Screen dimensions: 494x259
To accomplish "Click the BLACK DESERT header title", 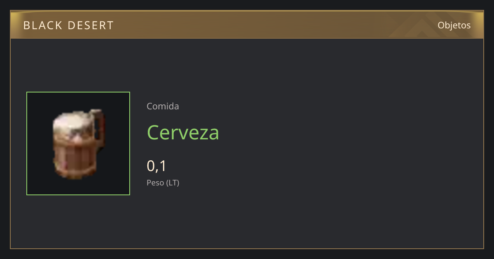I will pyautogui.click(x=68, y=25).
